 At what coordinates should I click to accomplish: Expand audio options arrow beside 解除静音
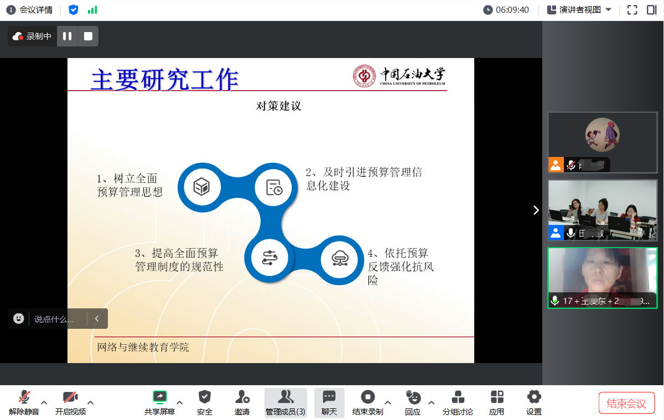click(44, 402)
